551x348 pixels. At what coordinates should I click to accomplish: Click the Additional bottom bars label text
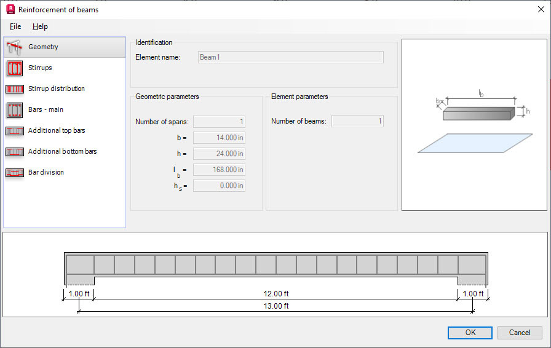tap(63, 151)
